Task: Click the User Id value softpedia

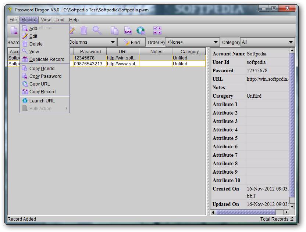Action: pos(256,62)
